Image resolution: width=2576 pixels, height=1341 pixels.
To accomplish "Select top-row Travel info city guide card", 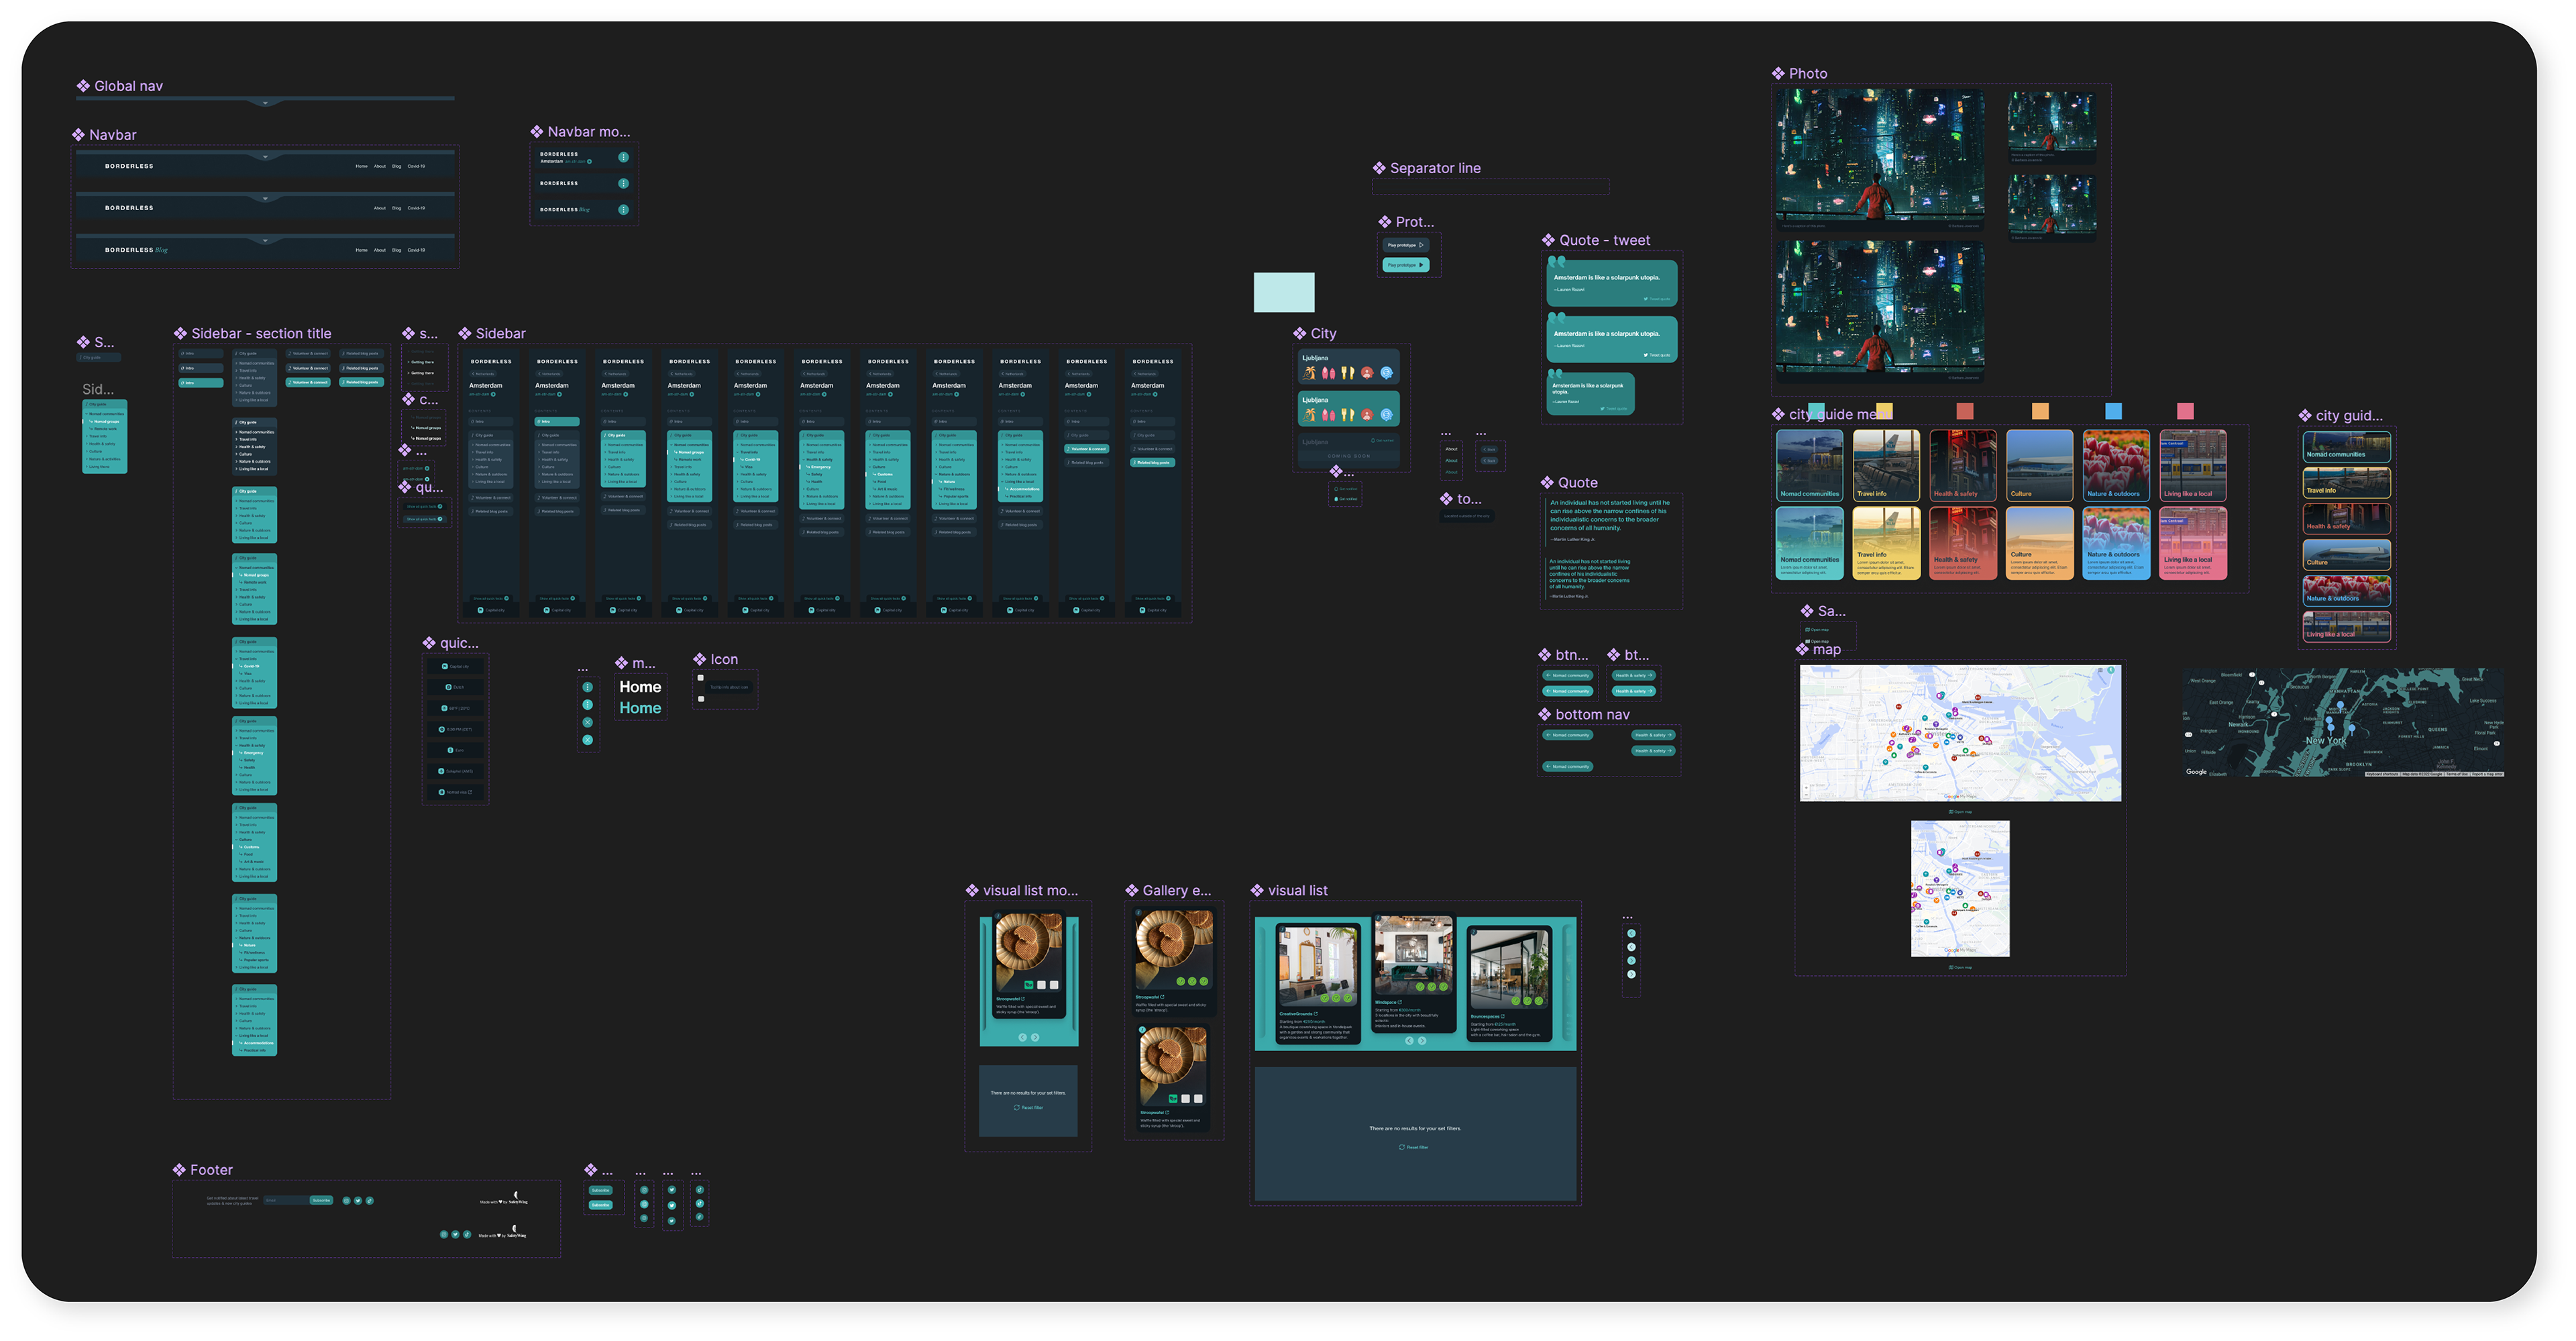I will pyautogui.click(x=1886, y=465).
